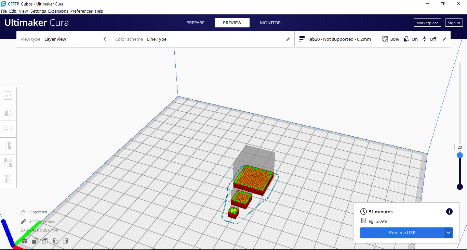Screen dimensions: 467x250
Task: Click the 30% infill value
Action: [395, 39]
